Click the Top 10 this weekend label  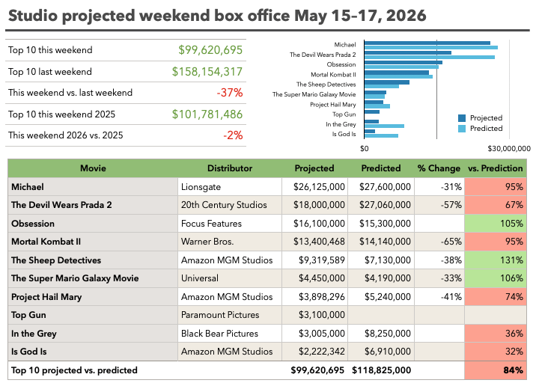(50, 50)
